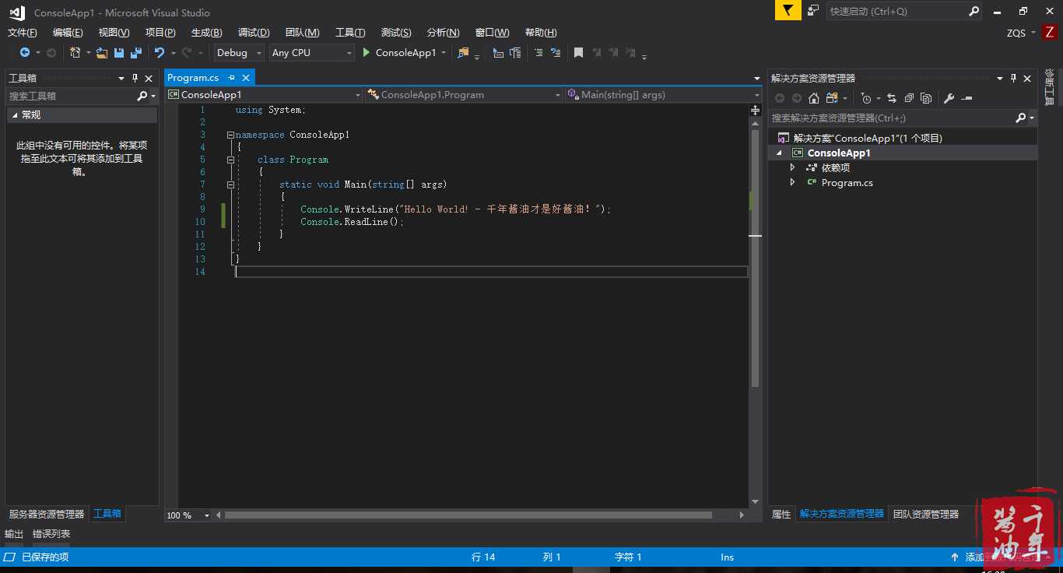
Task: Open the 调试(D) menu
Action: pyautogui.click(x=254, y=33)
